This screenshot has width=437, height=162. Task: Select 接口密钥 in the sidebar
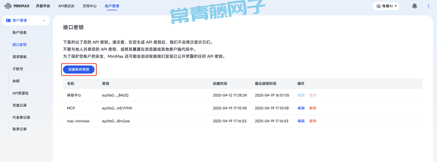tap(19, 45)
